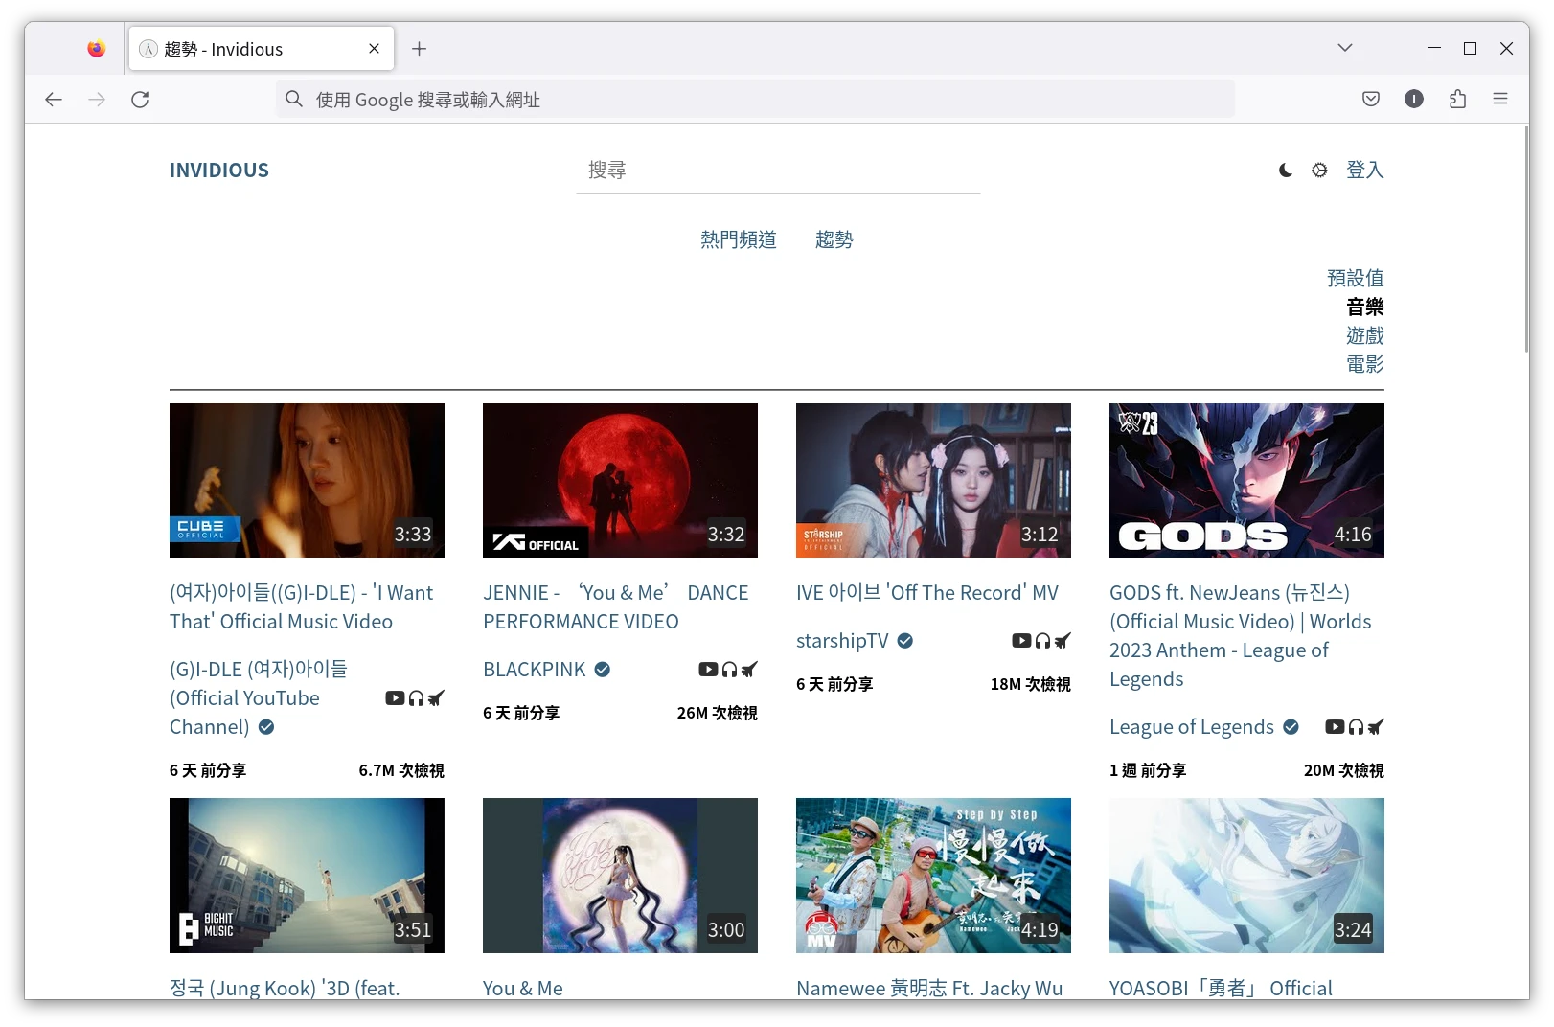The image size is (1554, 1027).
Task: Click the Invidious 搜尋 search field
Action: point(777,171)
